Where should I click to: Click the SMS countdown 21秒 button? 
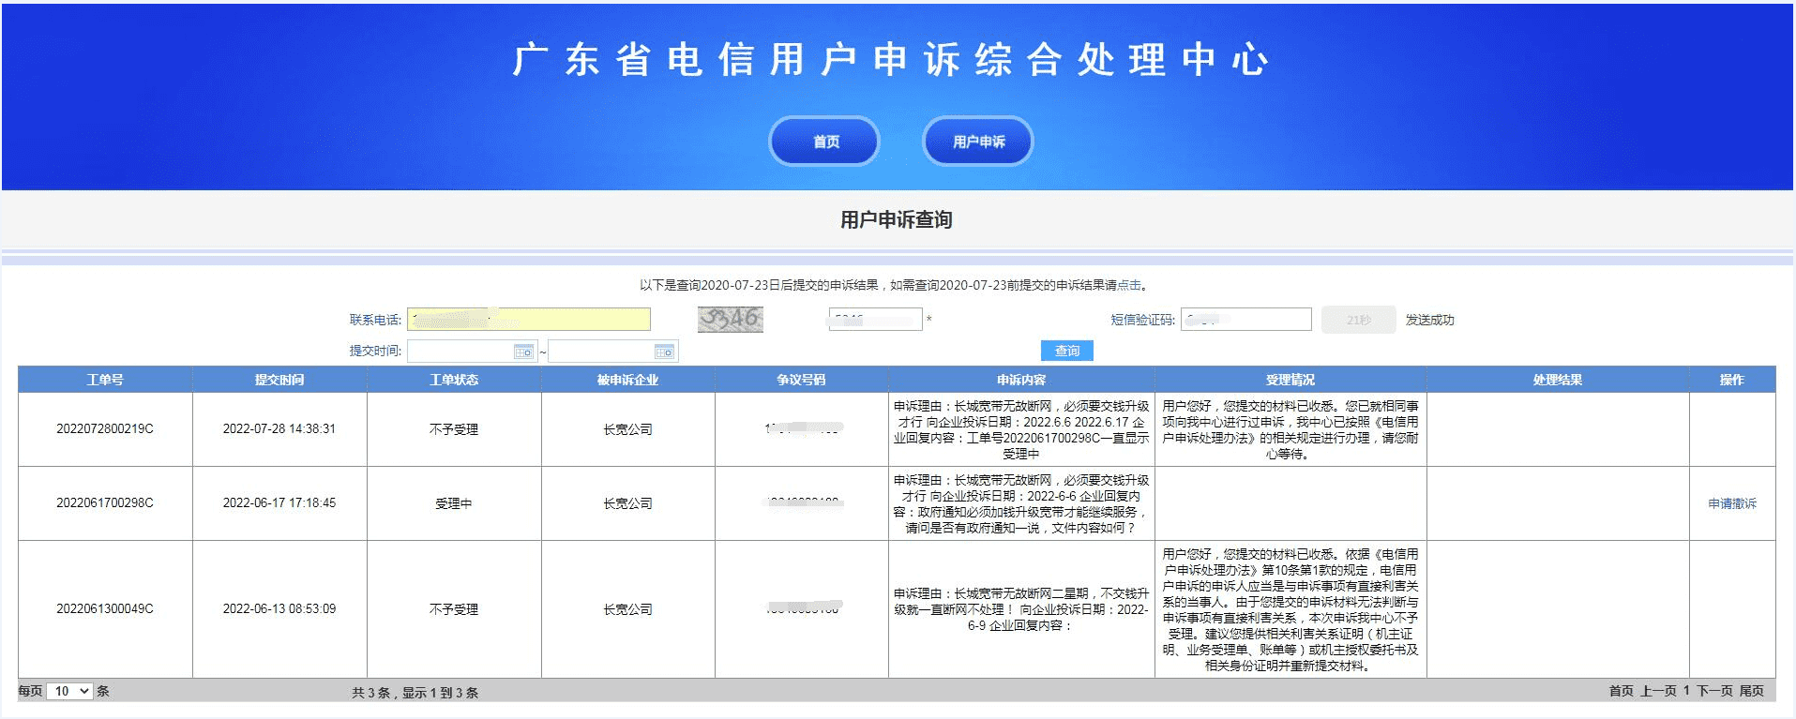[x=1359, y=320]
